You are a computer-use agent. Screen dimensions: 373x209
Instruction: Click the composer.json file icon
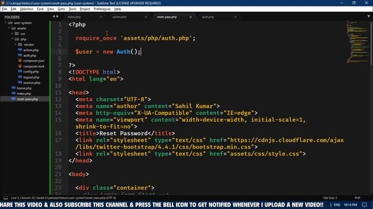tap(20, 60)
